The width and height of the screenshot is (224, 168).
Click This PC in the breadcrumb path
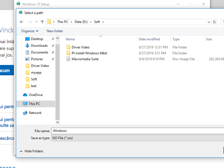[62, 22]
